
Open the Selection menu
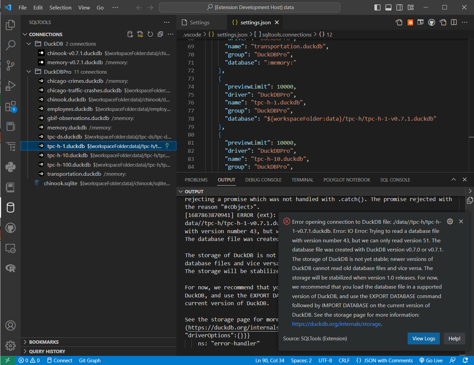click(x=60, y=7)
